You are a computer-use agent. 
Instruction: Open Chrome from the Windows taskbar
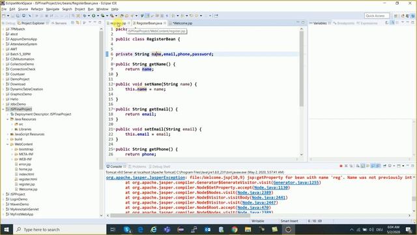pyautogui.click(x=235, y=229)
